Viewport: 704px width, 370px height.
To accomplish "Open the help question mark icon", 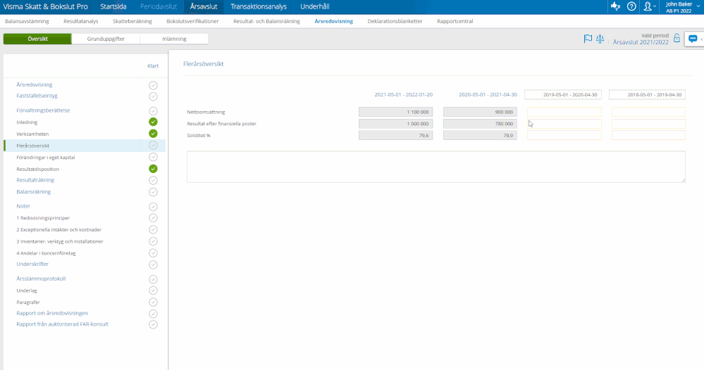I will [x=631, y=6].
